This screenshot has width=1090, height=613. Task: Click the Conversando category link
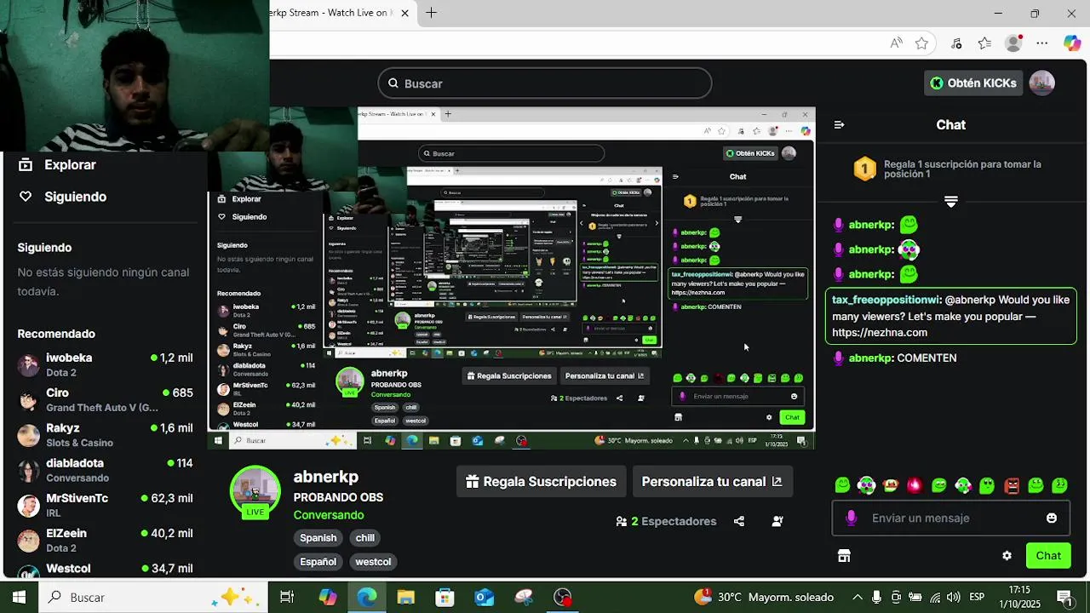coord(329,515)
